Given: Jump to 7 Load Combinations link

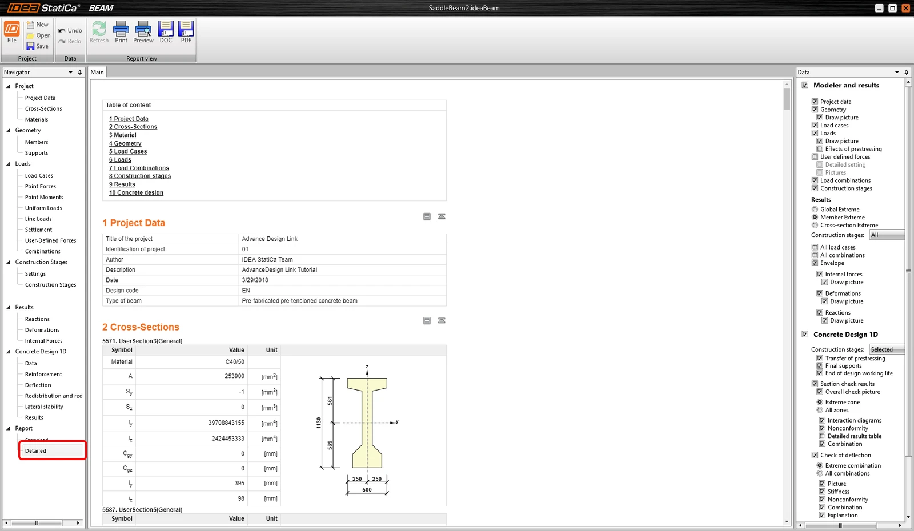Looking at the screenshot, I should [x=139, y=168].
